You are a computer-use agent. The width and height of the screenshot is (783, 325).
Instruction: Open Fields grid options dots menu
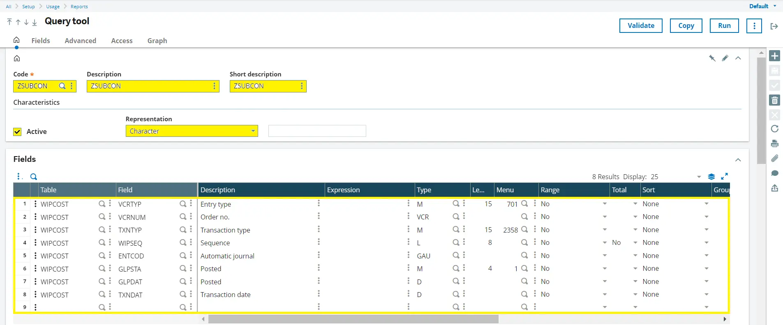(19, 177)
